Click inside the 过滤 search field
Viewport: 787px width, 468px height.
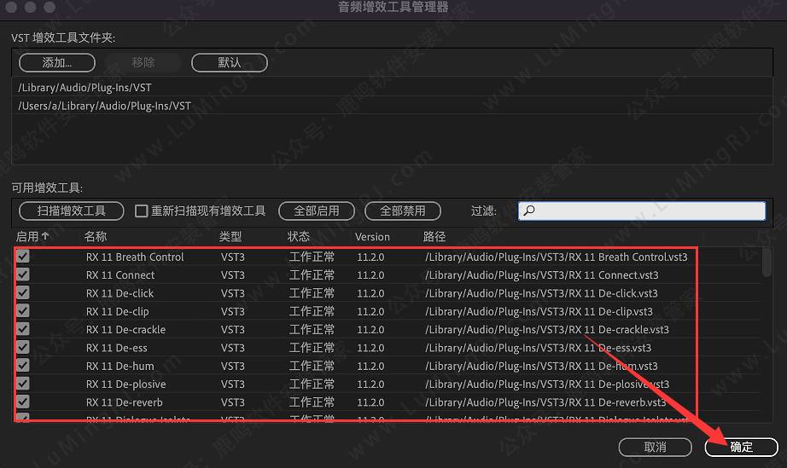649,211
